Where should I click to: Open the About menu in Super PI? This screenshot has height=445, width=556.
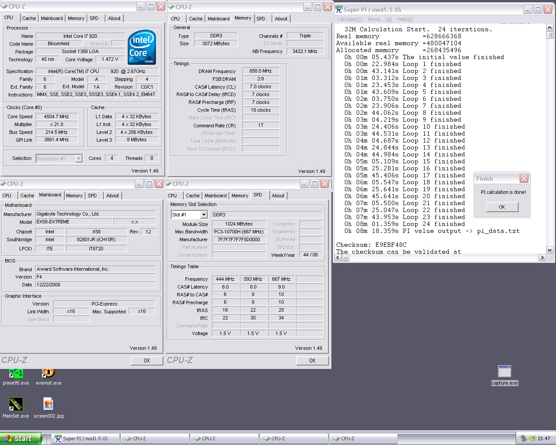(379, 19)
